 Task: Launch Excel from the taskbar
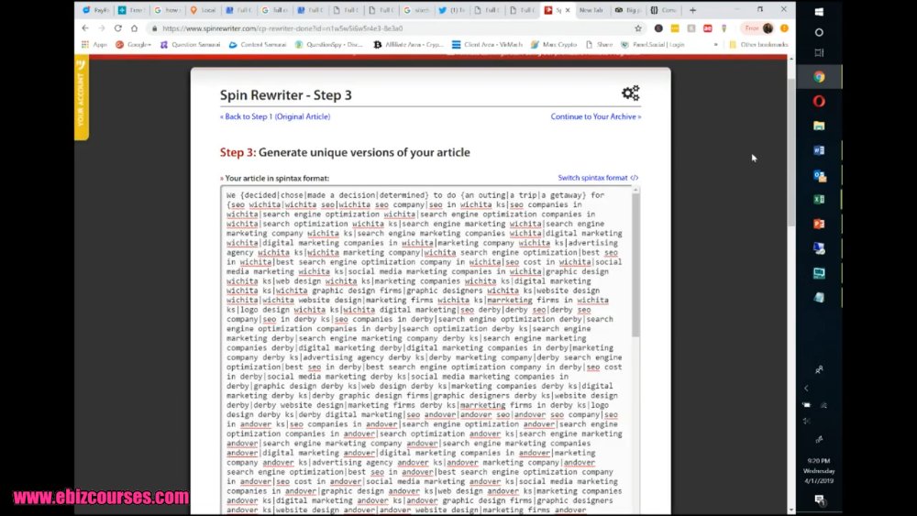click(x=819, y=199)
